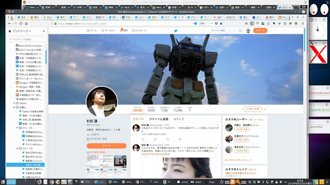Click the green deer extension icon in toolbar
This screenshot has height=185, width=330.
pos(290,24)
